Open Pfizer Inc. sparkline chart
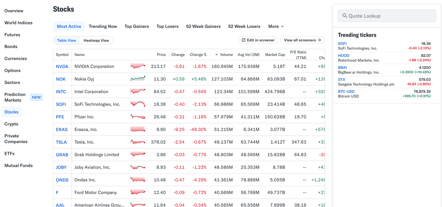The height and width of the screenshot is (207, 442). (138, 116)
